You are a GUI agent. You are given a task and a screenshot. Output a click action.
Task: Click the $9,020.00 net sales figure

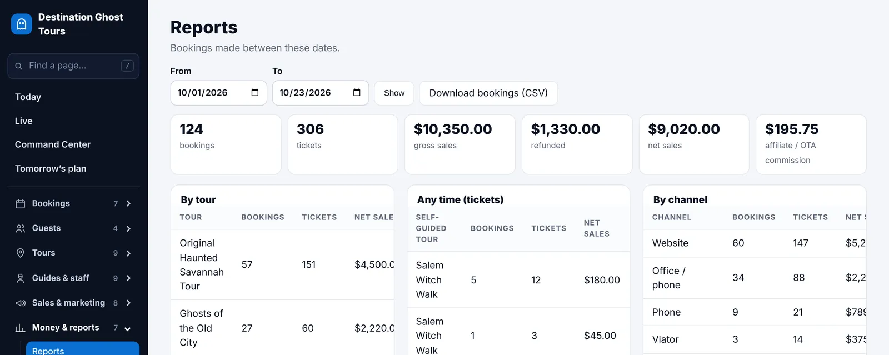684,129
